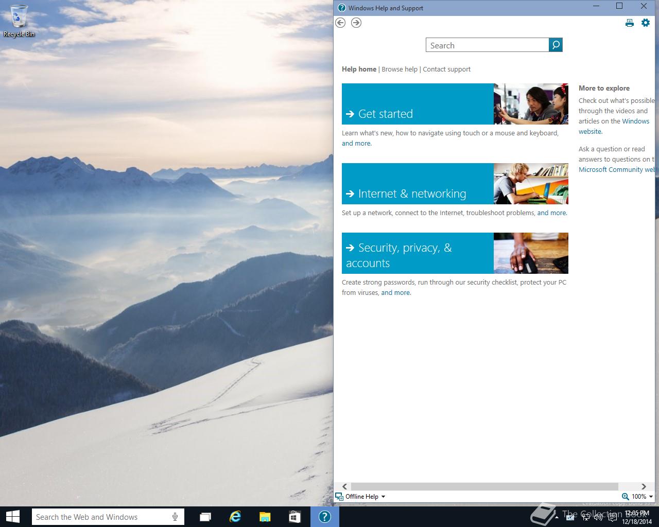Open Contact support
This screenshot has height=527, width=659.
446,69
